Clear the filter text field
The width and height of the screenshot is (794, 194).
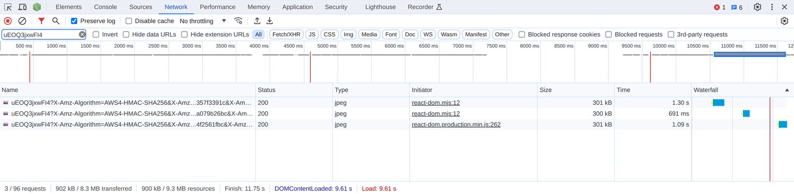pyautogui.click(x=82, y=35)
